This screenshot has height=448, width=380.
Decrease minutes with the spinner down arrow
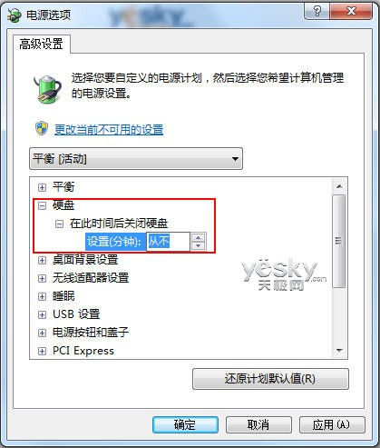[x=199, y=245]
